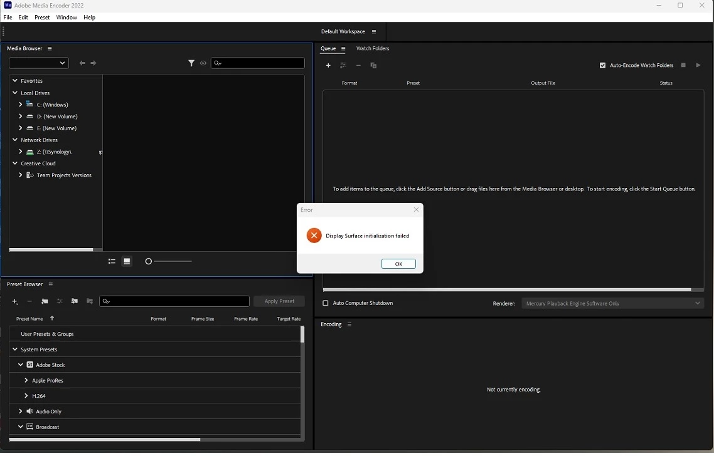The image size is (714, 456).
Task: Open the Renderer dropdown
Action: point(612,304)
